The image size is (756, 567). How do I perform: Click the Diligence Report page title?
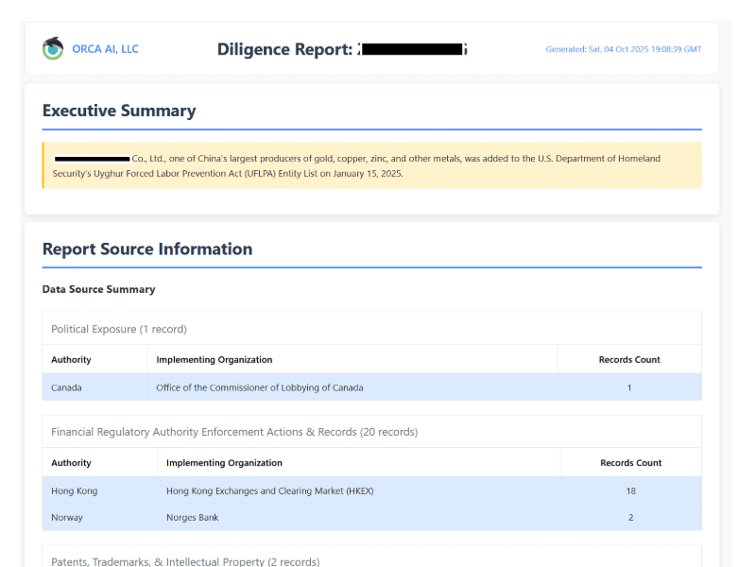click(283, 48)
